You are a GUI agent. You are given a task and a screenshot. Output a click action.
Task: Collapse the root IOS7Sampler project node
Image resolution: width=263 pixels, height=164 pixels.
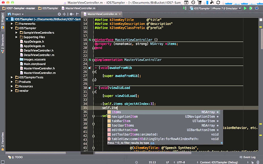(x=7, y=19)
